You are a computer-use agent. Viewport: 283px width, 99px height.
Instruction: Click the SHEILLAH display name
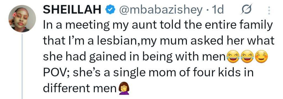72,10
